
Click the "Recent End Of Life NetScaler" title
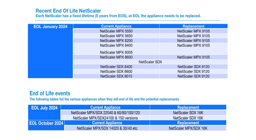[x=68, y=11]
